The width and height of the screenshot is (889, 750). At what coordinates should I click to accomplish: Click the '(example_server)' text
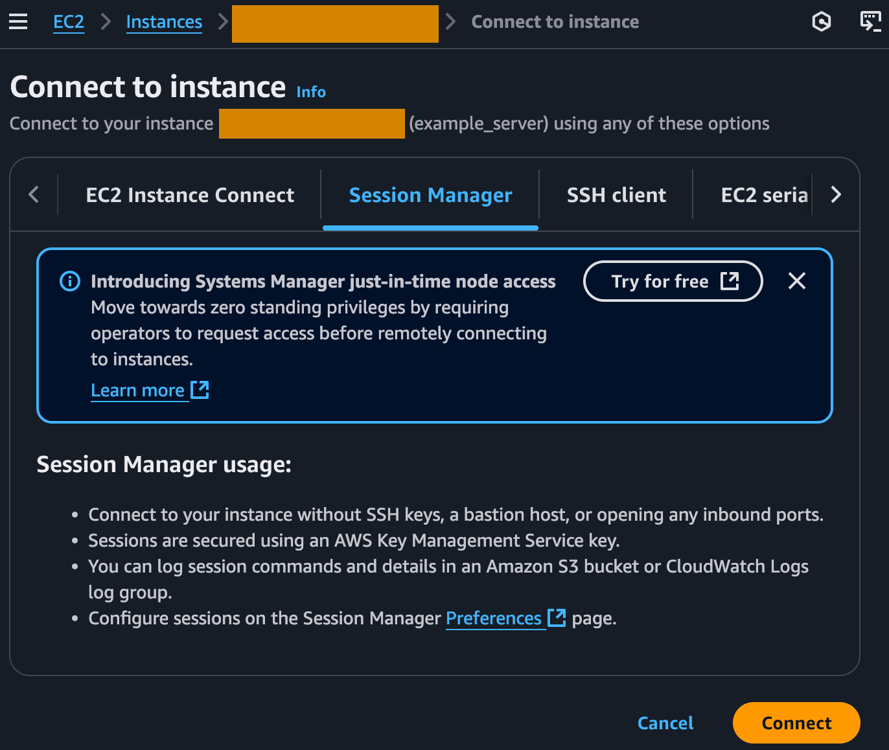[x=479, y=124]
